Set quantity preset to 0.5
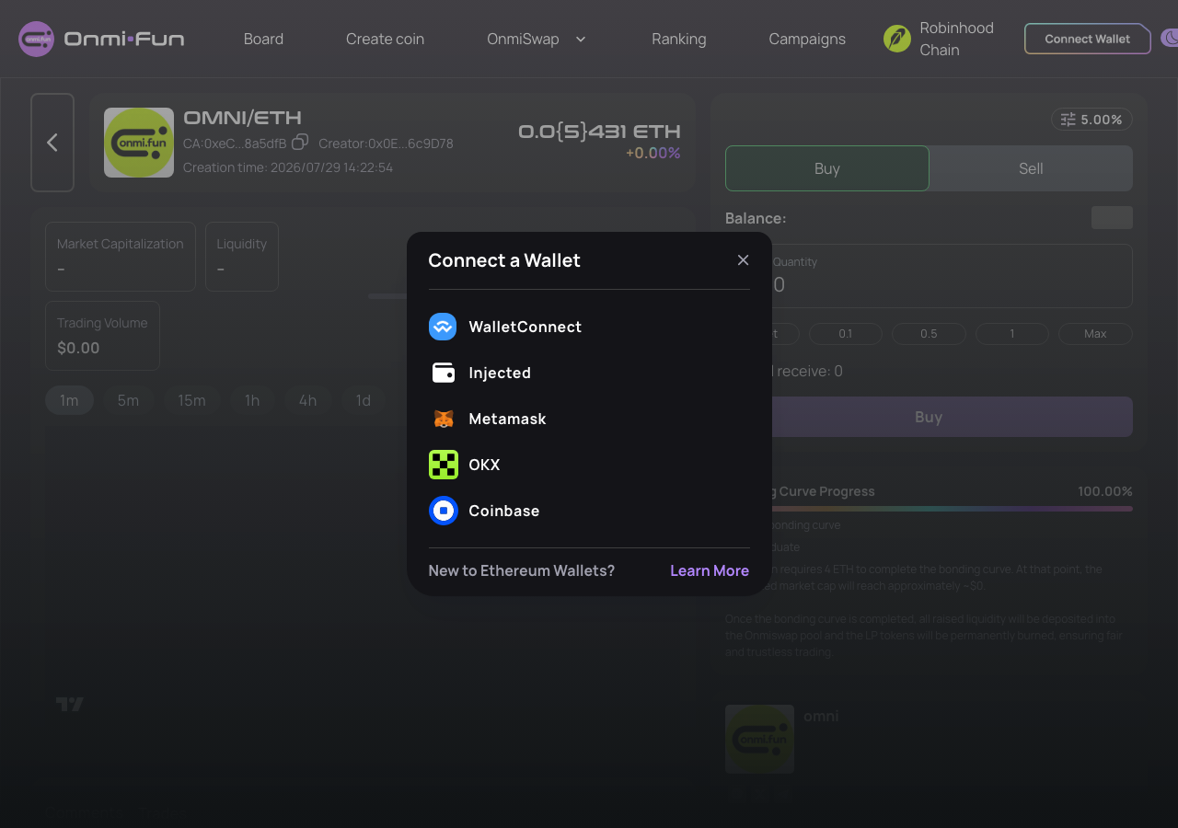1178x828 pixels. [929, 333]
